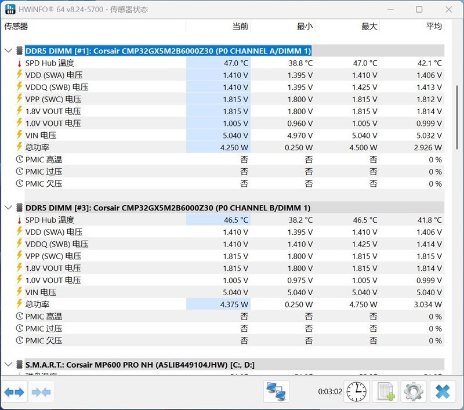Click the thermometer icon beside first SPD Hub 温度

click(x=19, y=63)
